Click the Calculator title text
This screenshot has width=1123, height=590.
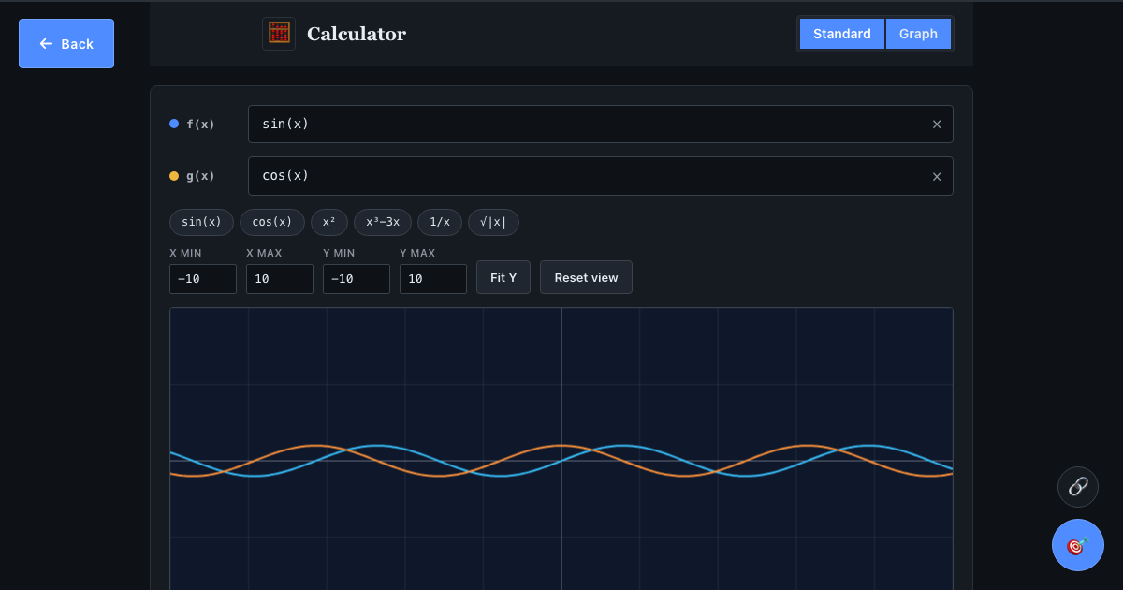click(357, 34)
